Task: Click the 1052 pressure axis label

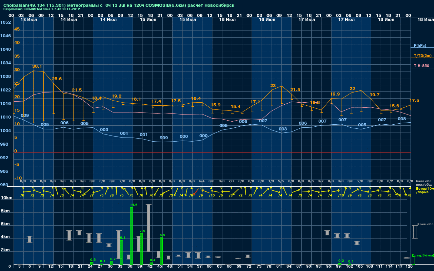Action: point(5,22)
